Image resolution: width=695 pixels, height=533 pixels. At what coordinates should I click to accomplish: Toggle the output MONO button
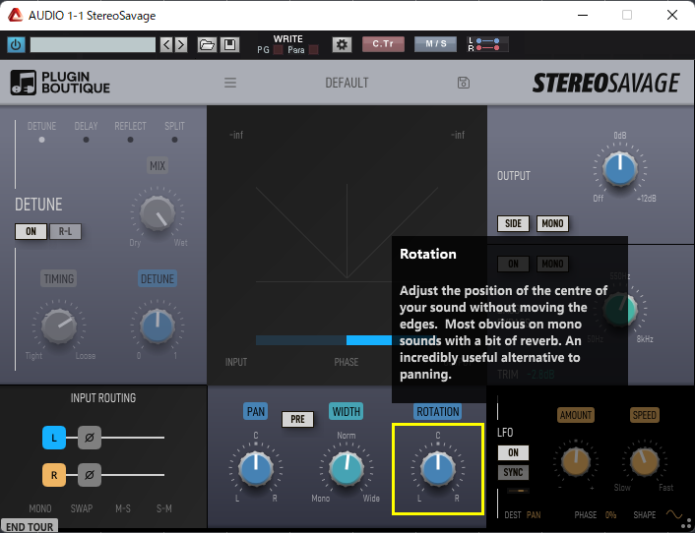(552, 223)
